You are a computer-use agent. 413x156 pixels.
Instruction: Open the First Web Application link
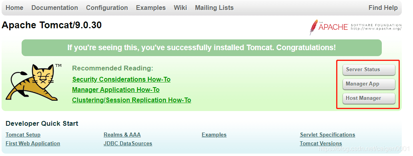coord(33,143)
